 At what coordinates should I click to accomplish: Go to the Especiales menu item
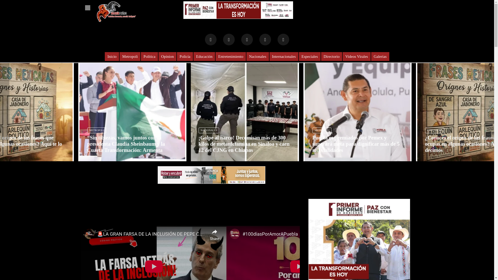pyautogui.click(x=309, y=57)
